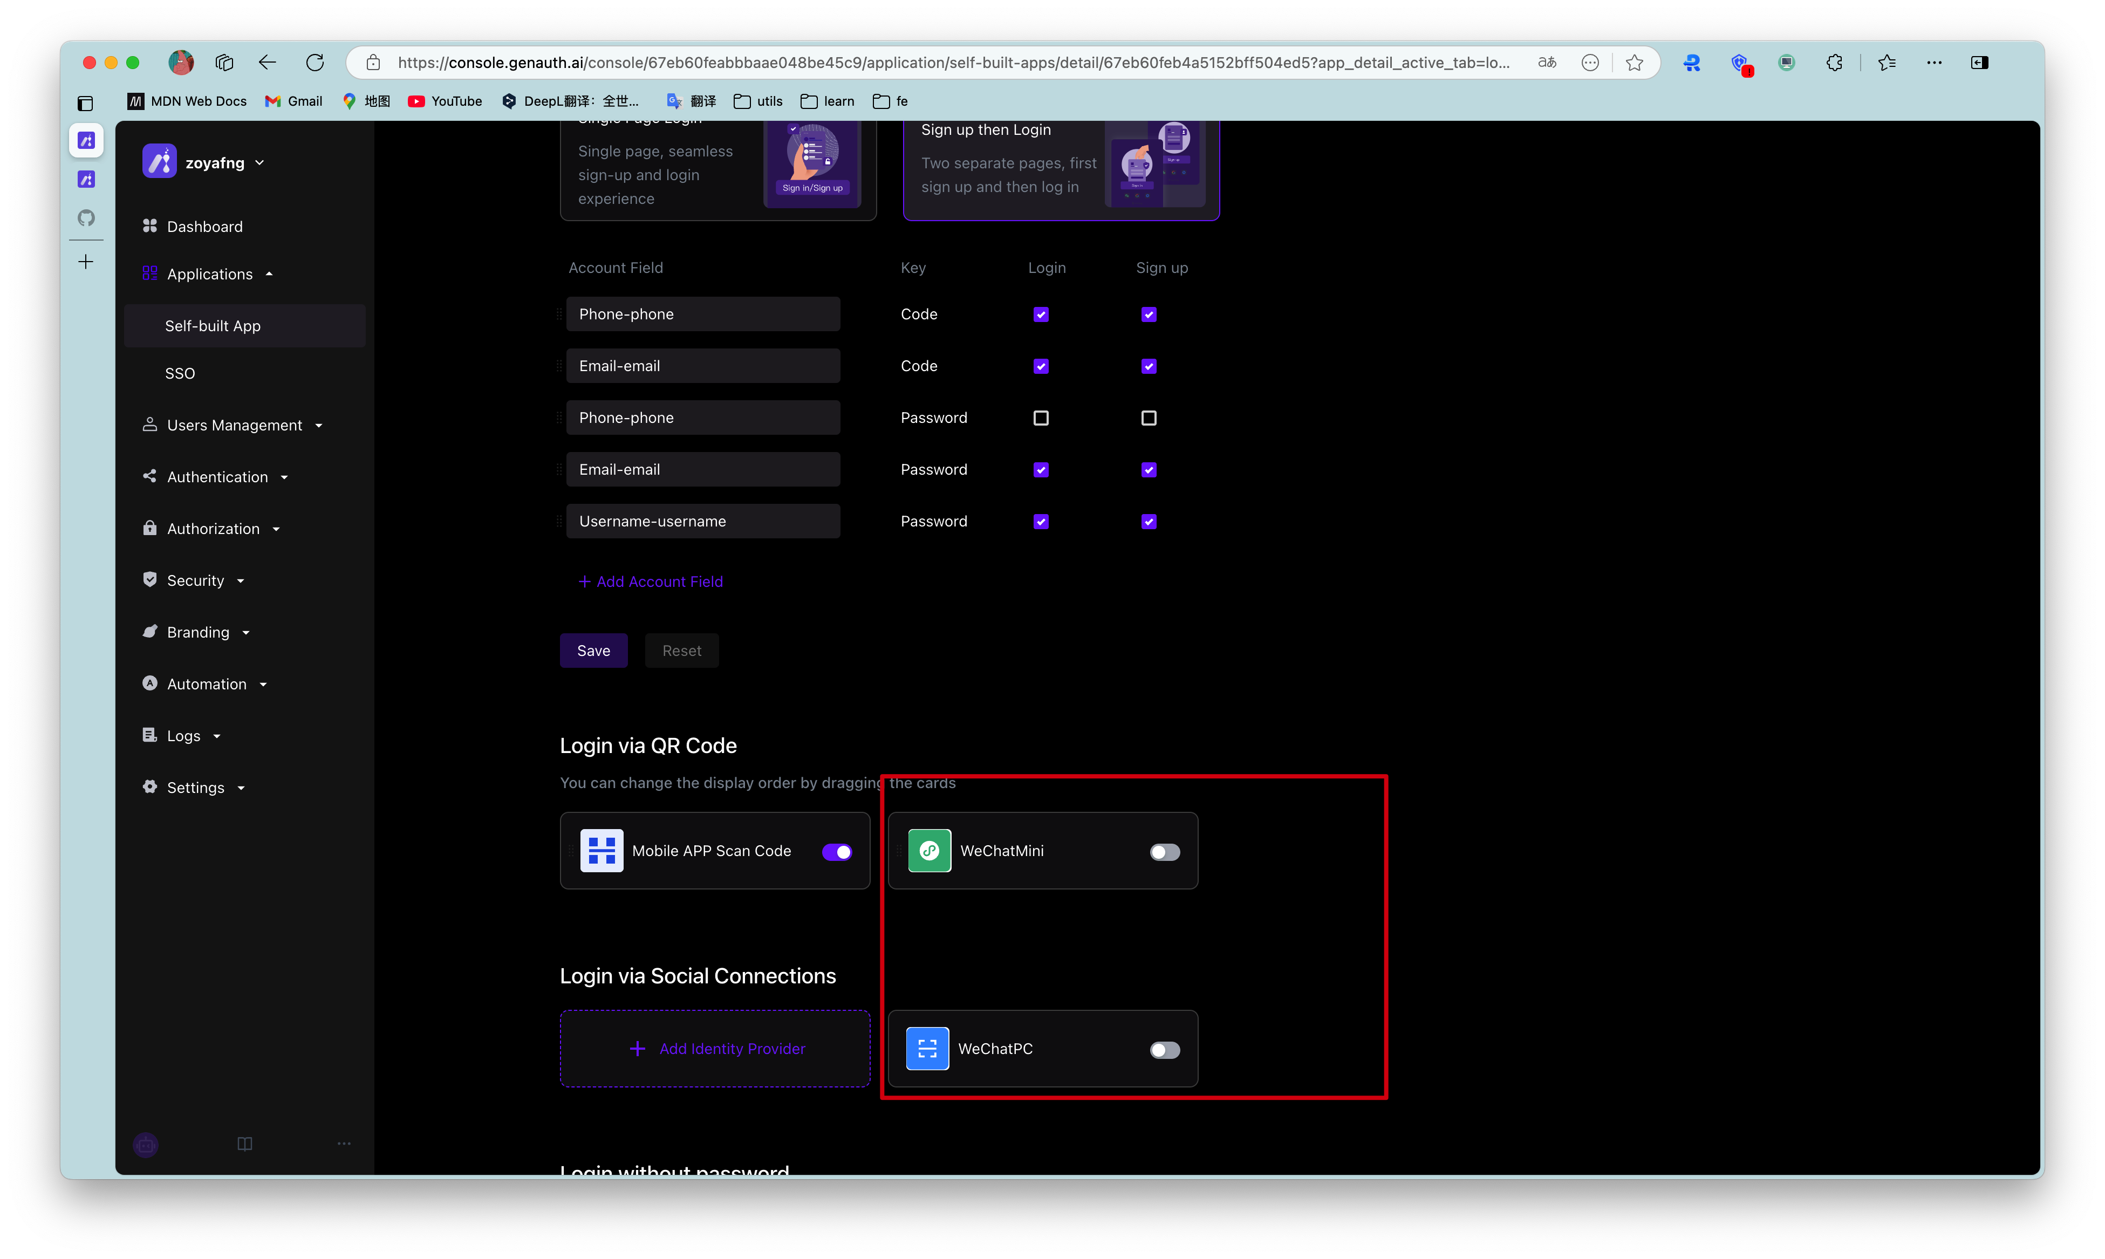Open favorites list star icon
This screenshot has width=2105, height=1259.
tap(1887, 62)
